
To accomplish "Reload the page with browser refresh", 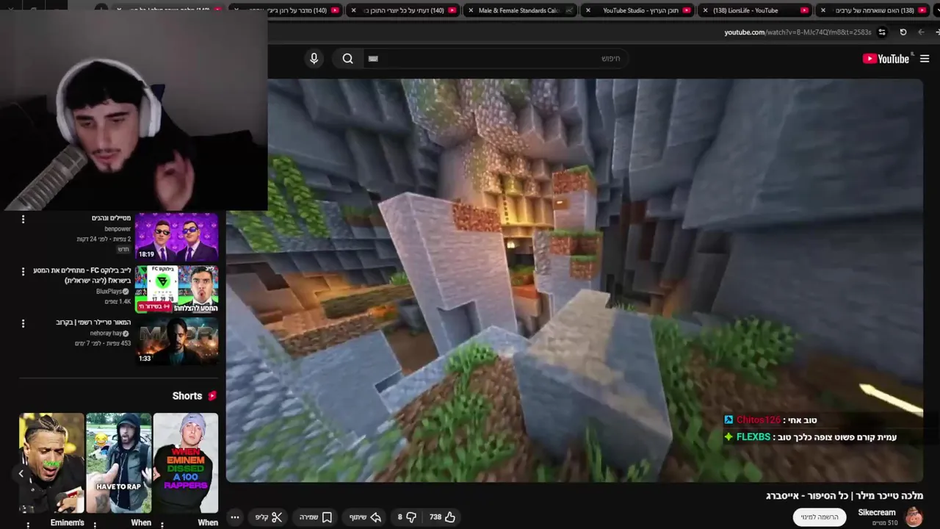I will click(903, 32).
